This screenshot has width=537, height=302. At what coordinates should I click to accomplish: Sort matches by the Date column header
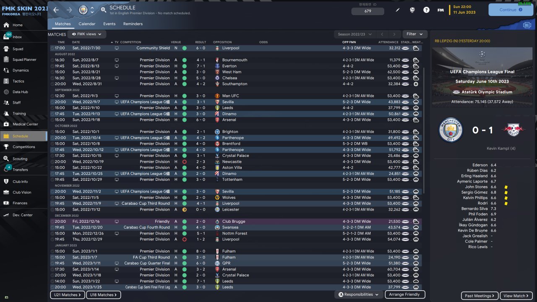(76, 42)
